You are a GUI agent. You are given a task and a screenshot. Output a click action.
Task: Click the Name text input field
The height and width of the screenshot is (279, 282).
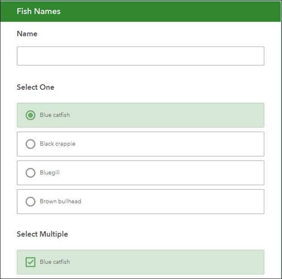(140, 56)
